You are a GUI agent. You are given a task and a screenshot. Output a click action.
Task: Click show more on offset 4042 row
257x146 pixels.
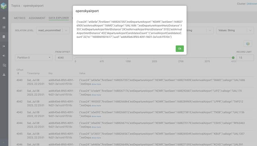click(96, 106)
